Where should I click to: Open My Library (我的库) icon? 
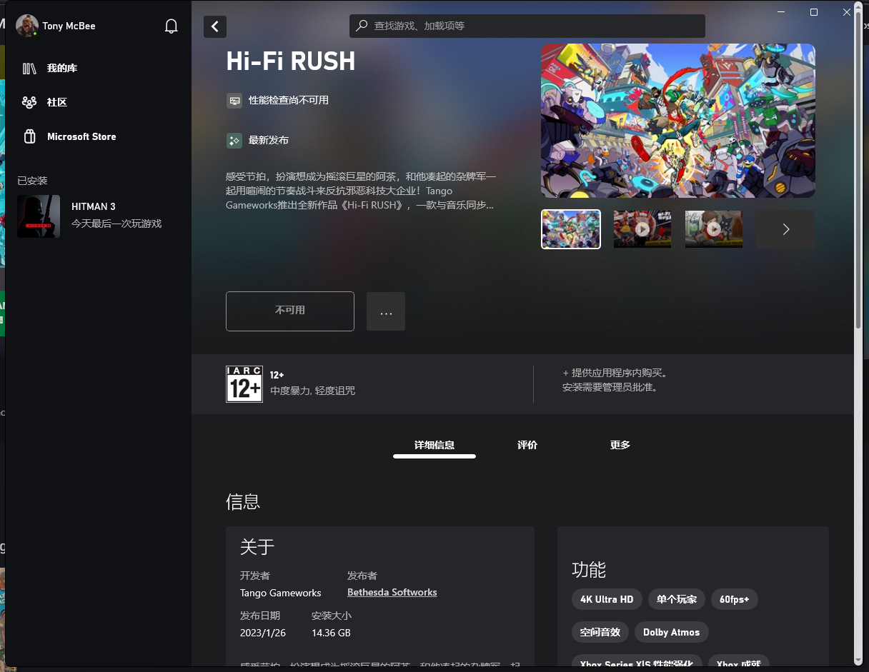tap(29, 69)
